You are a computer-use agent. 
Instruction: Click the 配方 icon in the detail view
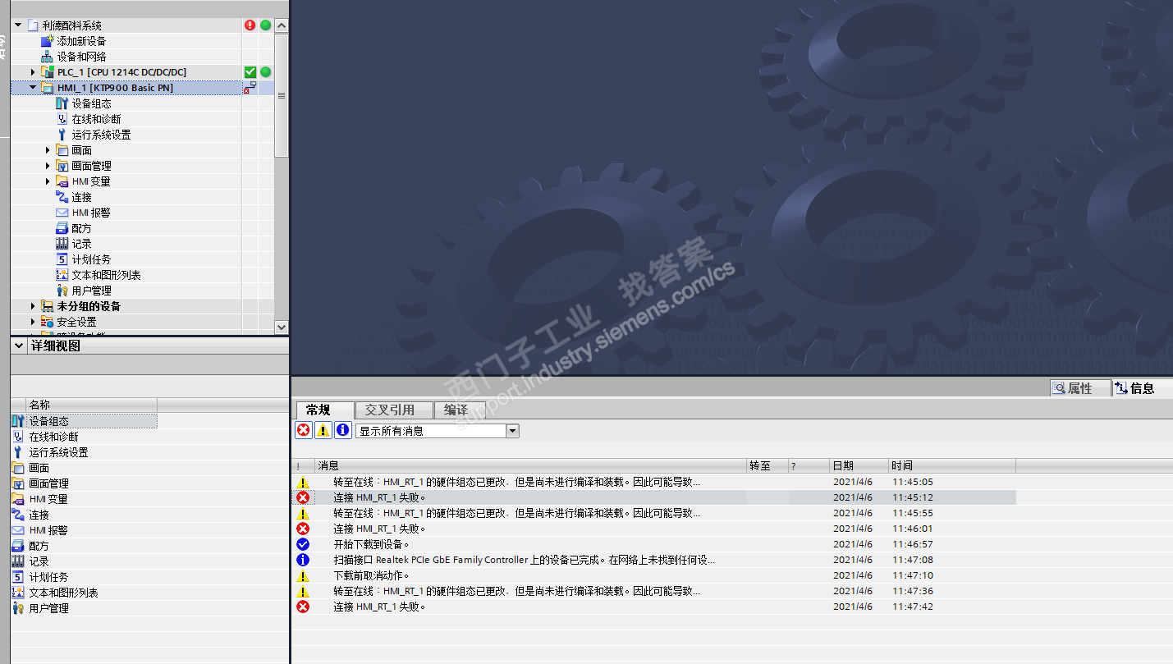tap(18, 546)
